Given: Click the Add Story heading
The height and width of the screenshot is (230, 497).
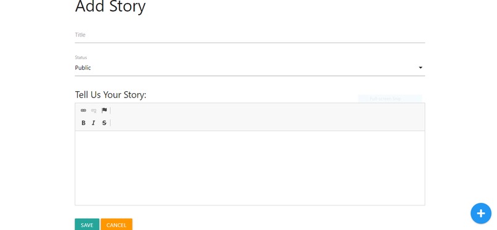Looking at the screenshot, I should (x=110, y=6).
